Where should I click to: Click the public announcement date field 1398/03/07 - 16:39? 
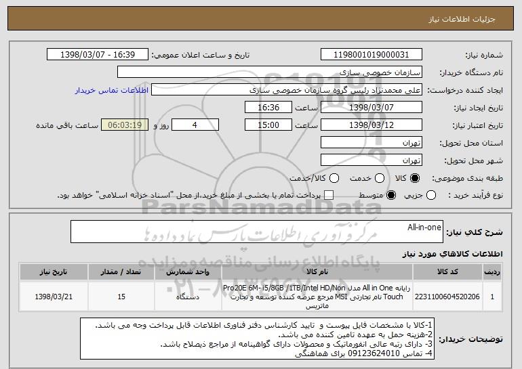[x=98, y=55]
